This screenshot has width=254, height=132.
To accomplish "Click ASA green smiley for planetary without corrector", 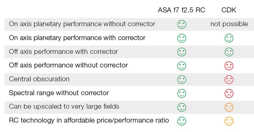I will [182, 24].
